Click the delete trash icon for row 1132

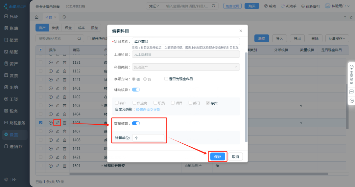(x=64, y=71)
